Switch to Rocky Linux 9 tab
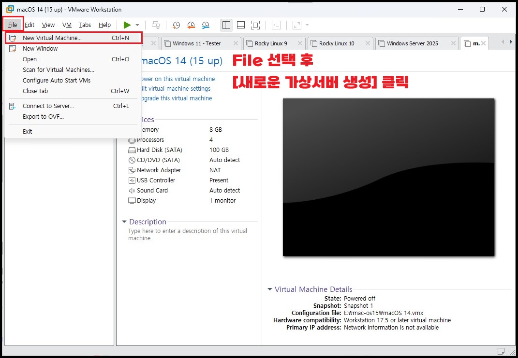Screen dimensions: 518x358 pyautogui.click(x=271, y=43)
